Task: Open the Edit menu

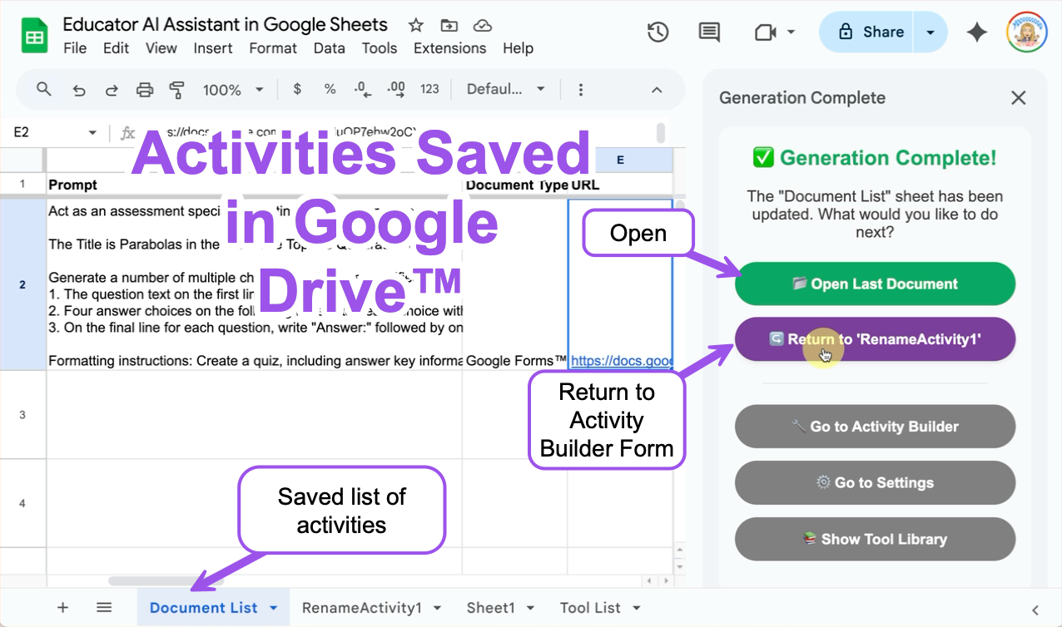Action: point(116,48)
